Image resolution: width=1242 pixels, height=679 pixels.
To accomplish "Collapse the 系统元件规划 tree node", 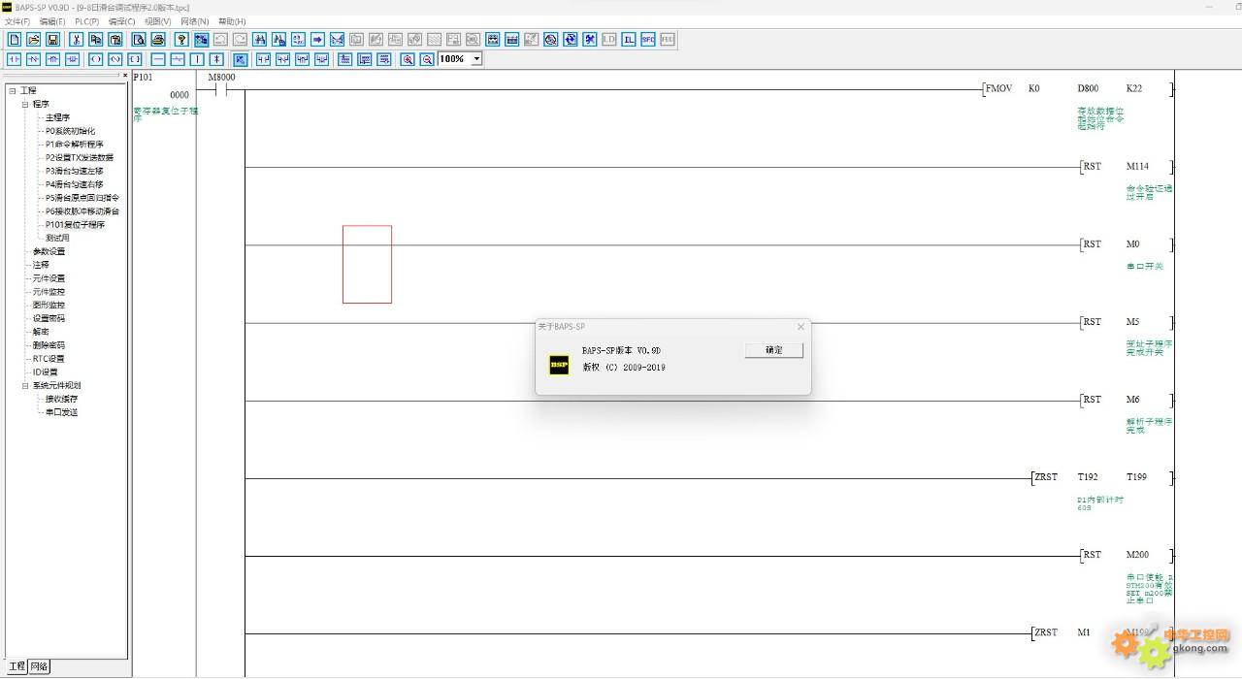I will point(25,385).
